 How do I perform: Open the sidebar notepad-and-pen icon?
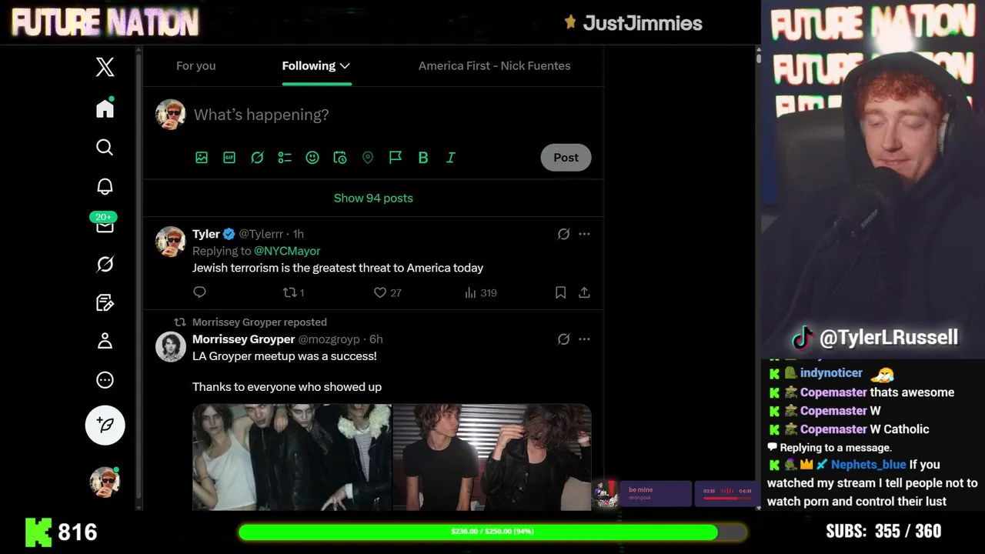[x=105, y=302]
